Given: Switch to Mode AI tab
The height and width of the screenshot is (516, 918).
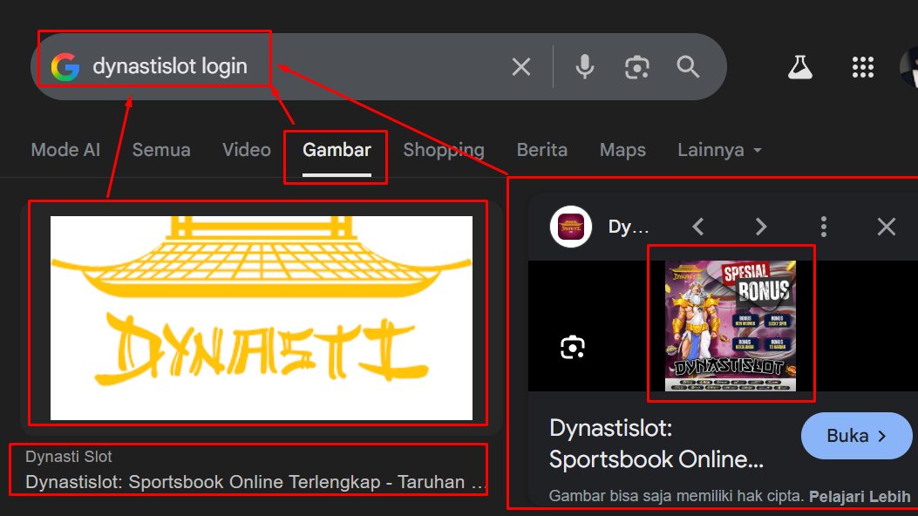Looking at the screenshot, I should point(65,150).
